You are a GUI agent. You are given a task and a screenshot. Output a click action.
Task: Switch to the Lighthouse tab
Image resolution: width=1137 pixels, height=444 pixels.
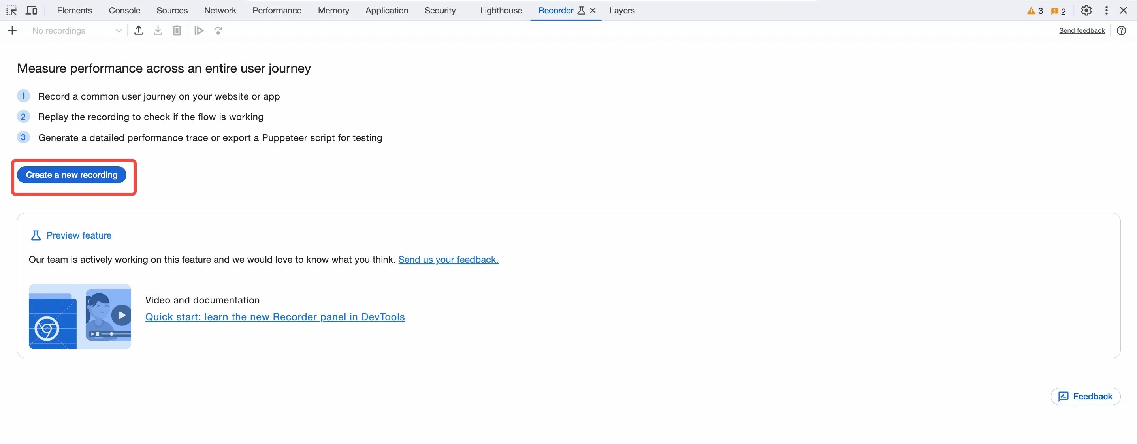click(x=501, y=10)
